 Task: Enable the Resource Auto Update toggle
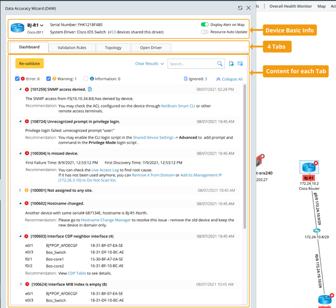click(x=205, y=32)
